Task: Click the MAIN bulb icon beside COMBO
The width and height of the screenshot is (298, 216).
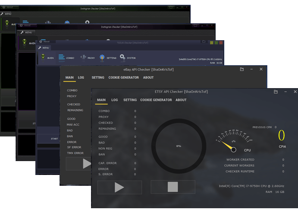Action: click(43, 57)
